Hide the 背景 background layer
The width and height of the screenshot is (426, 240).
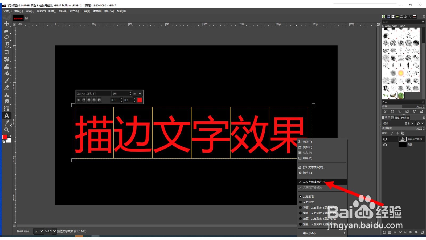pos(385,145)
